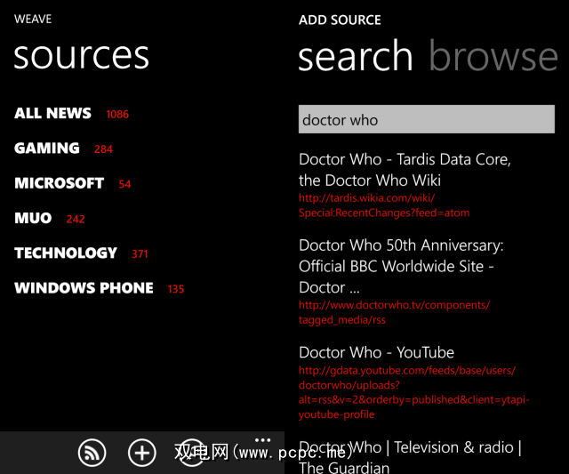
Task: Click the tardis.wikia.com feed URL
Action: [x=384, y=205]
